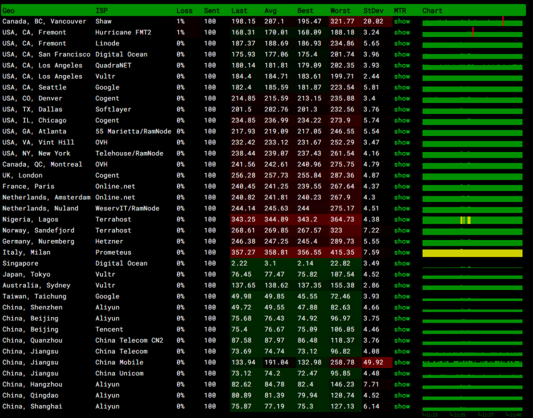Image resolution: width=533 pixels, height=418 pixels.
Task: Show MTR for France Paris Online.net
Action: coord(402,186)
